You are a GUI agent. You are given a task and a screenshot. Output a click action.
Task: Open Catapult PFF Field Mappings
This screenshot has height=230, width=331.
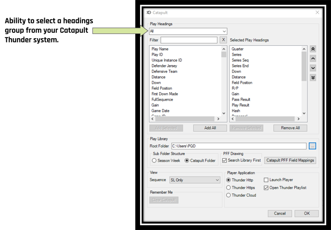(x=290, y=160)
